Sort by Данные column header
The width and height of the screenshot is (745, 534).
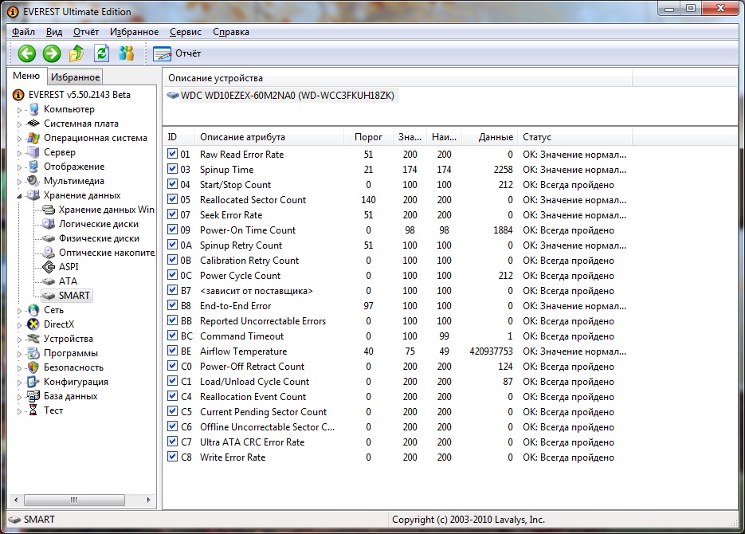click(x=489, y=137)
